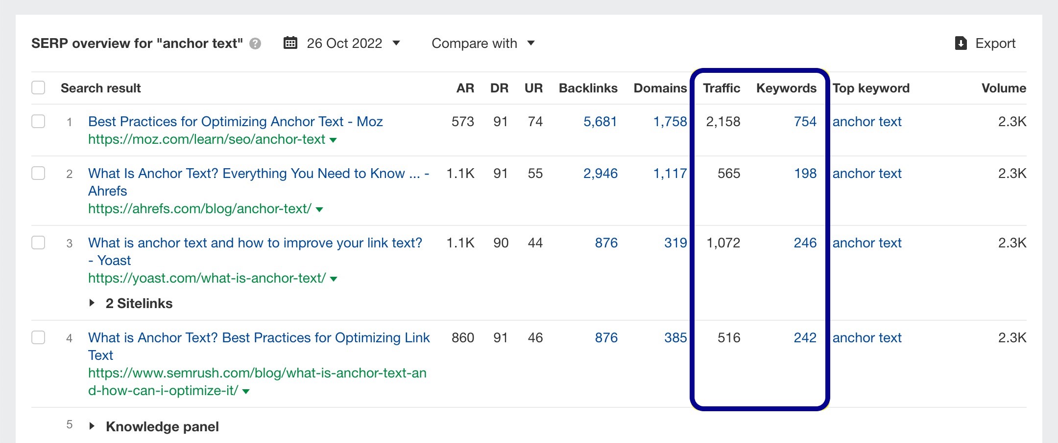The image size is (1058, 443).
Task: Open the 1,117 domains count for Ahrefs
Action: coord(670,173)
